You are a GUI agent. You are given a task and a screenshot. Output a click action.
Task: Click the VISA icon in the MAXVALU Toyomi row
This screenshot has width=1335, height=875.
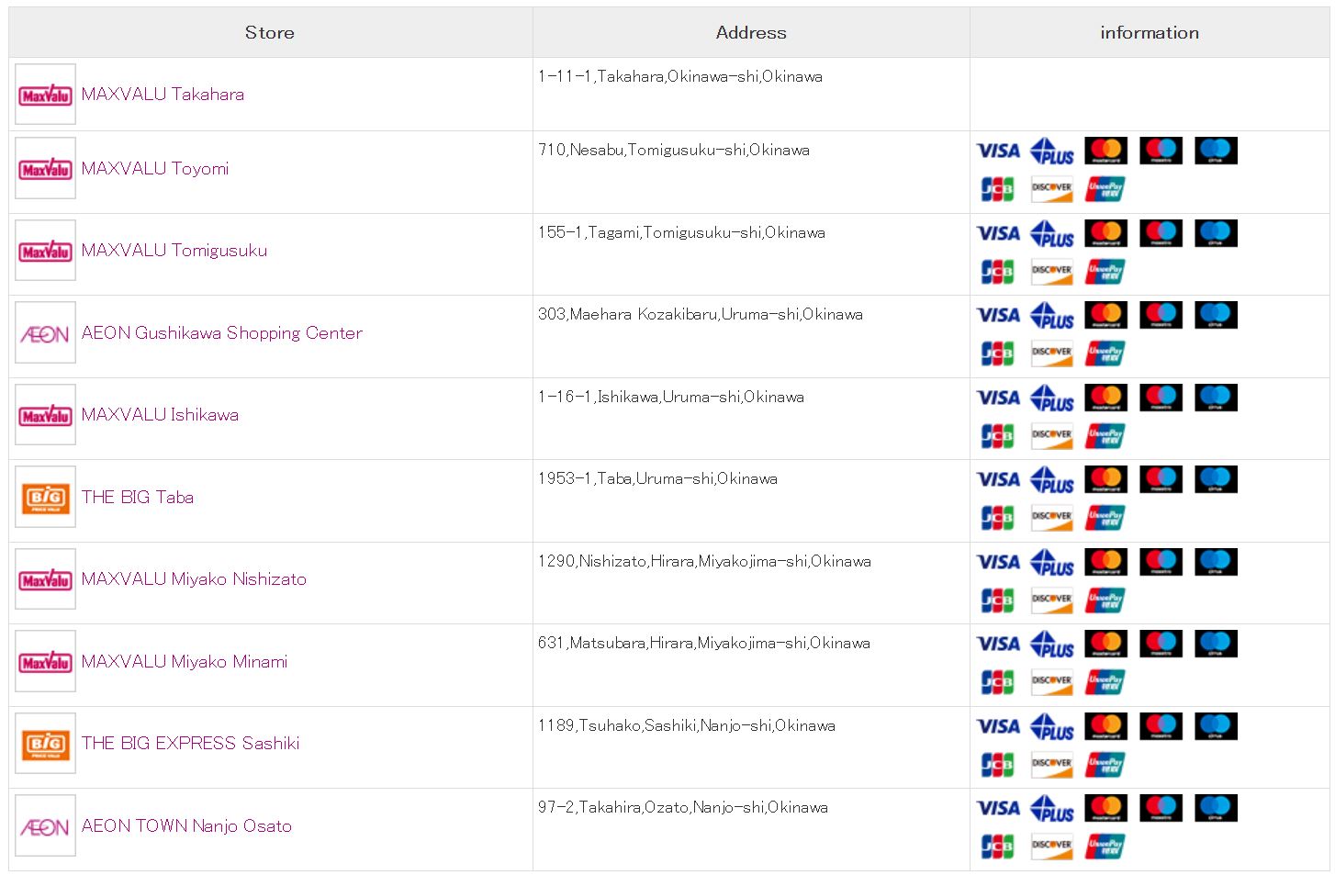998,151
